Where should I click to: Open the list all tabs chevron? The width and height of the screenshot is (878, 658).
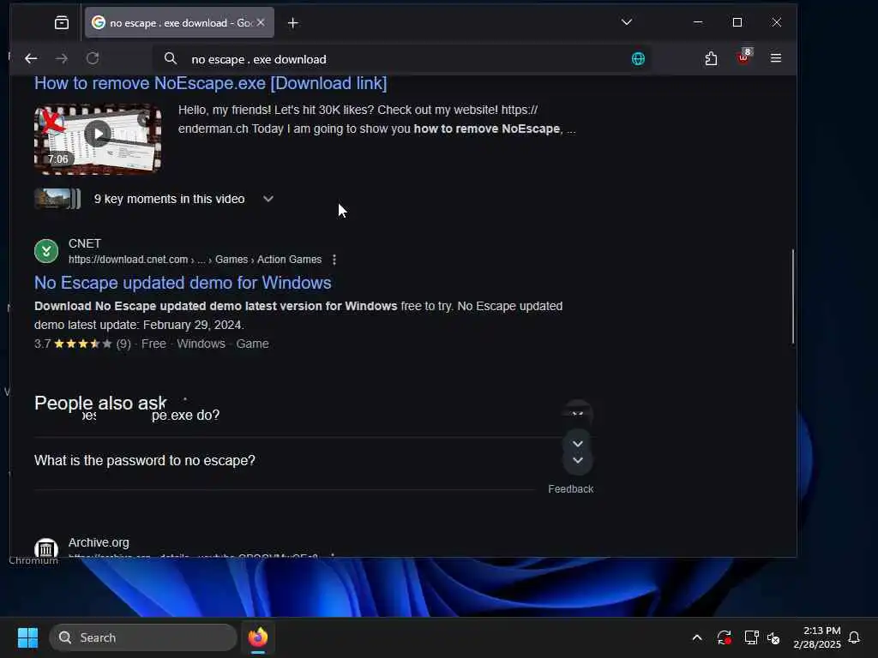click(x=627, y=22)
